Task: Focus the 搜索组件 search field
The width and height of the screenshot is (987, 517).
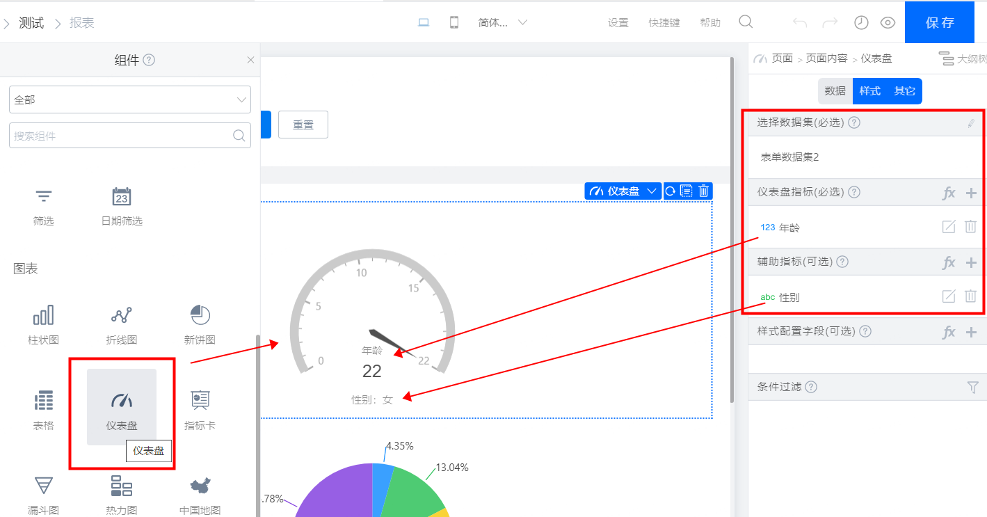Action: point(130,135)
